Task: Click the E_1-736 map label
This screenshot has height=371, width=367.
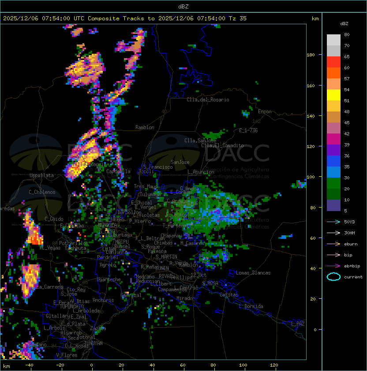Action: coord(248,130)
